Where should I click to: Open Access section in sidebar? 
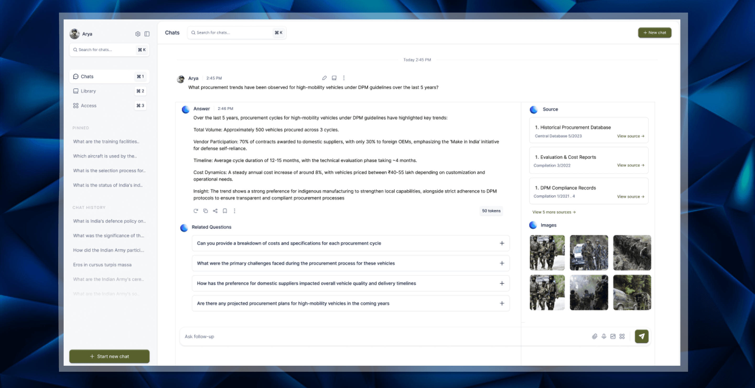(89, 105)
